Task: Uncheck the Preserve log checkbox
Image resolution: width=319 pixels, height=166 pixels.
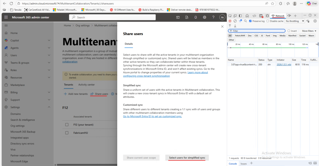Action: [250, 21]
